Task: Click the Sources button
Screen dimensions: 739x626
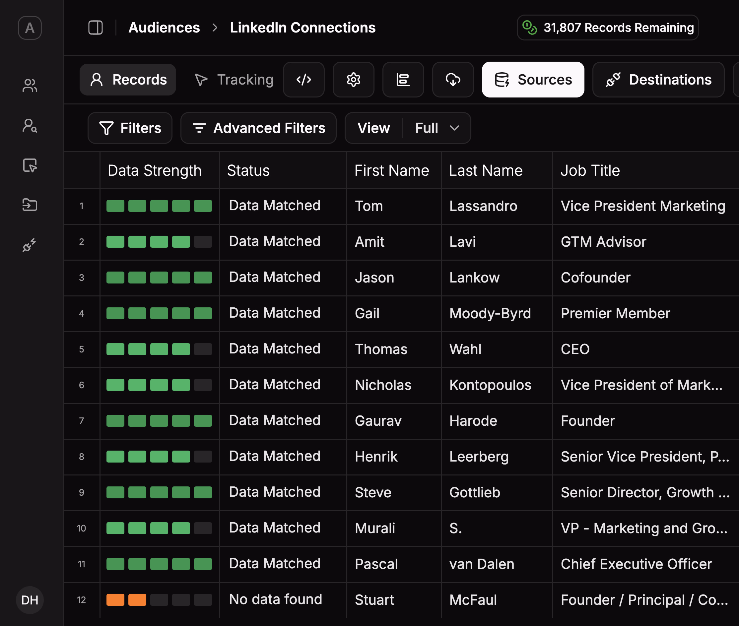Action: coord(533,80)
